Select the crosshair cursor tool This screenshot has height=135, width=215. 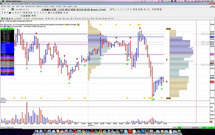[111, 9]
